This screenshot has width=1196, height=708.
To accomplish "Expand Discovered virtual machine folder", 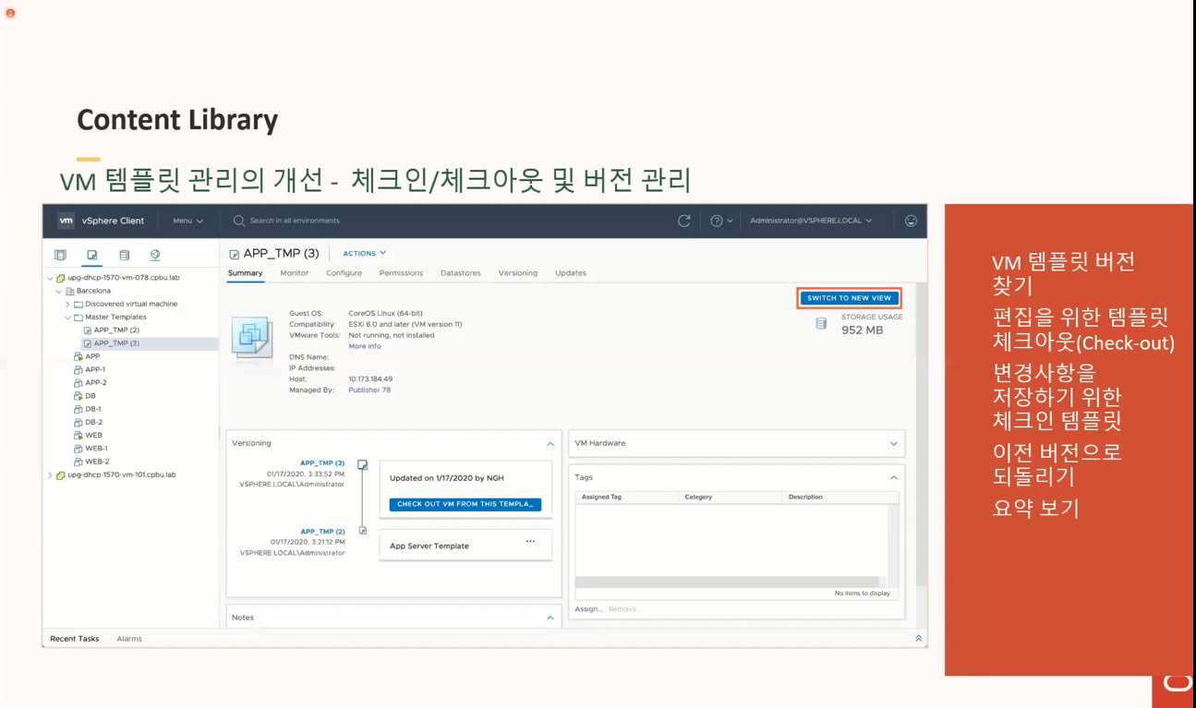I will click(x=67, y=304).
